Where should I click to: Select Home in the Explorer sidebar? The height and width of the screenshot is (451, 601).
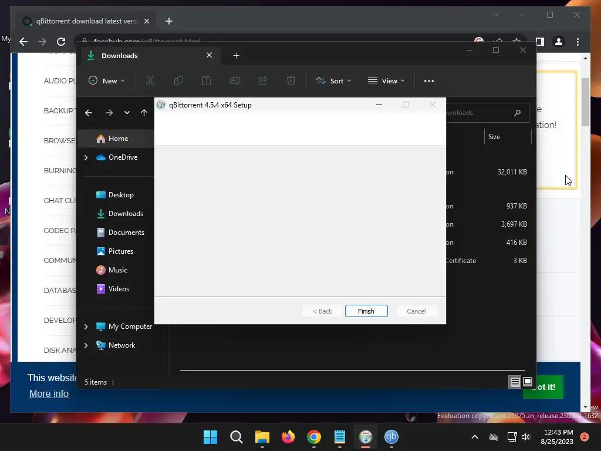point(116,139)
